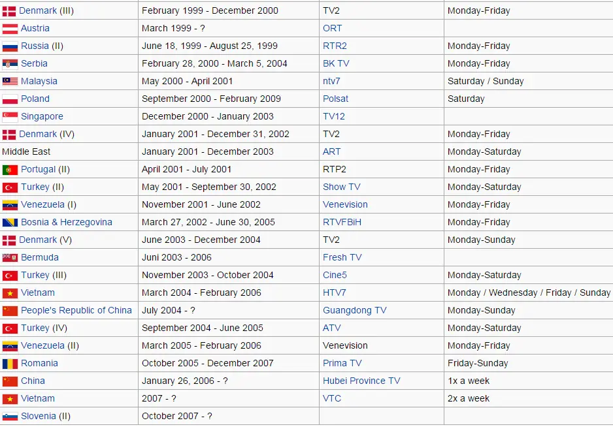
Task: Open the Polsat channel link
Action: point(335,99)
